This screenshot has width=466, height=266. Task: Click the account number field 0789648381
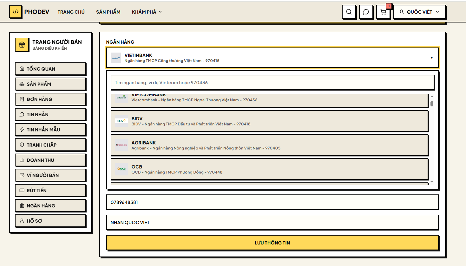click(x=272, y=202)
